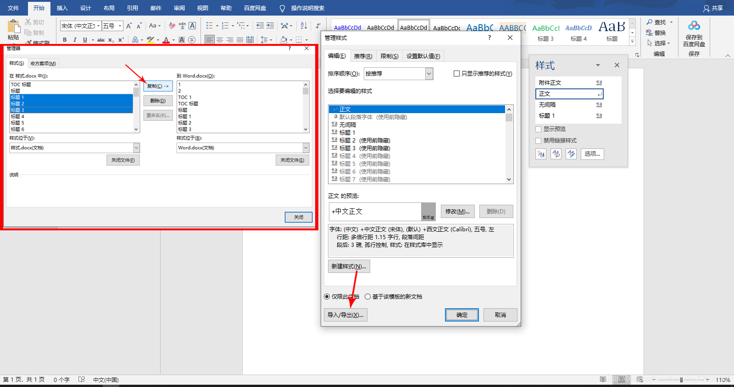Select 无间隔 in the Manage Styles list
Image resolution: width=734 pixels, height=387 pixels.
pos(417,125)
